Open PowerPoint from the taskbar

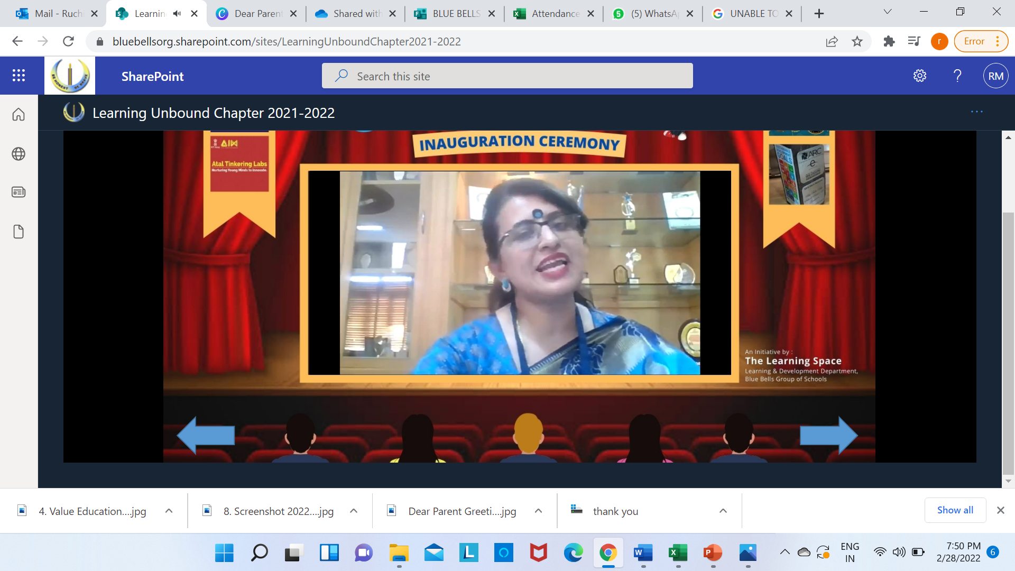(x=713, y=553)
